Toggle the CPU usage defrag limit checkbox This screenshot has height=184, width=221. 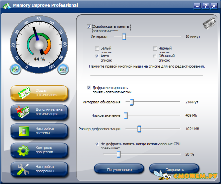pos(97,144)
